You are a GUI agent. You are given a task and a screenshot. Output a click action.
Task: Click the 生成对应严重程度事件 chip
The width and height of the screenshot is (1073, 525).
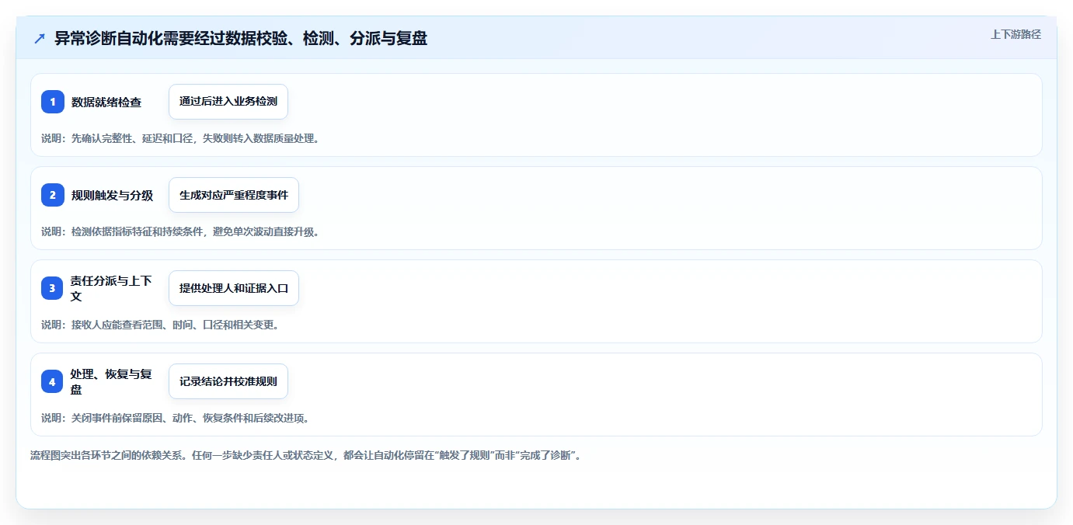pyautogui.click(x=234, y=195)
